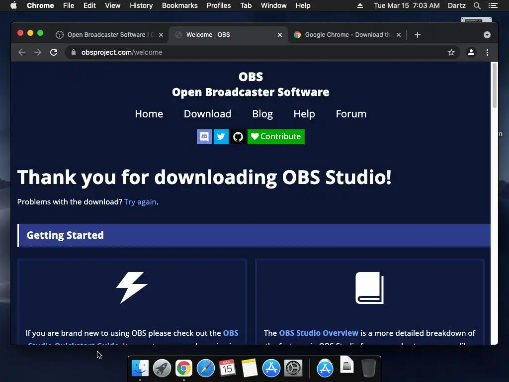This screenshot has width=509, height=382.
Task: Open the Edit menu
Action: 89,5
